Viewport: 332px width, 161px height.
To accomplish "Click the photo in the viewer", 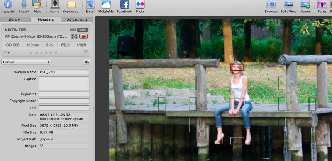I will click(220, 90).
